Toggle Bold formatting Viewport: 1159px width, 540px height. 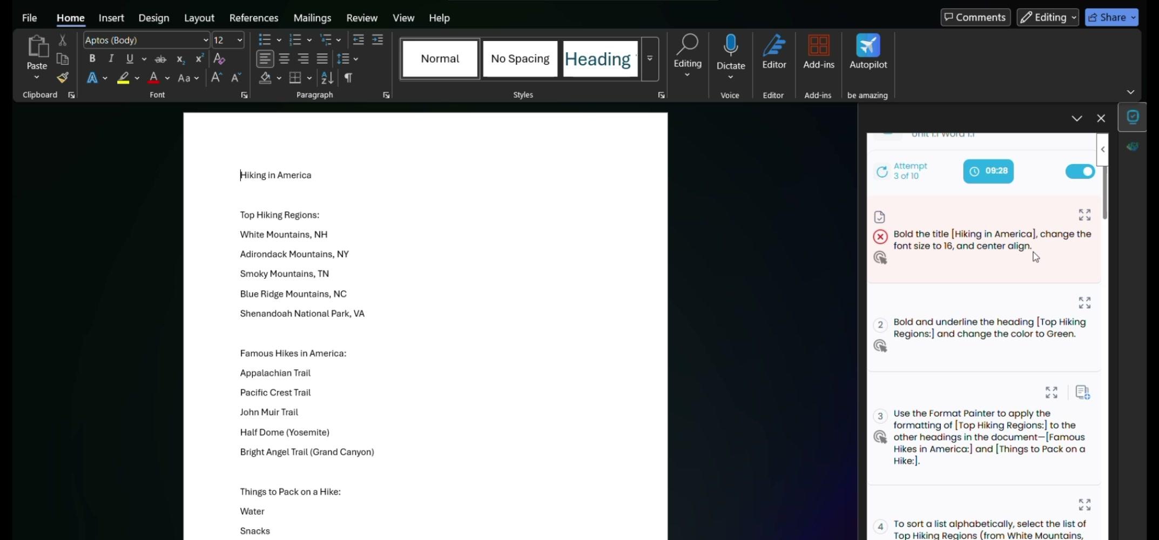[x=92, y=58]
